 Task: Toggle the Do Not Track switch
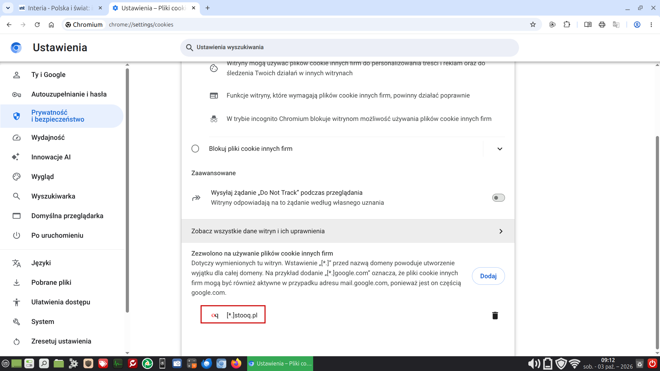coord(498,198)
